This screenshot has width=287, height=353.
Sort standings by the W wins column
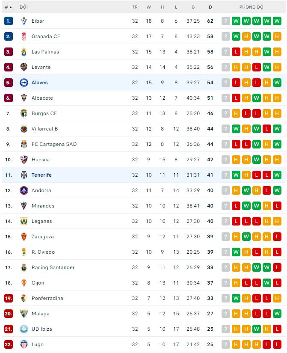point(148,7)
